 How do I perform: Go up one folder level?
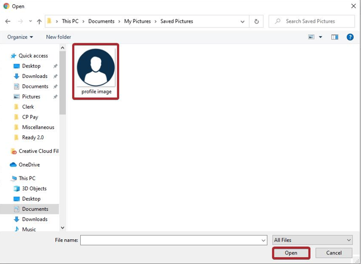39,22
